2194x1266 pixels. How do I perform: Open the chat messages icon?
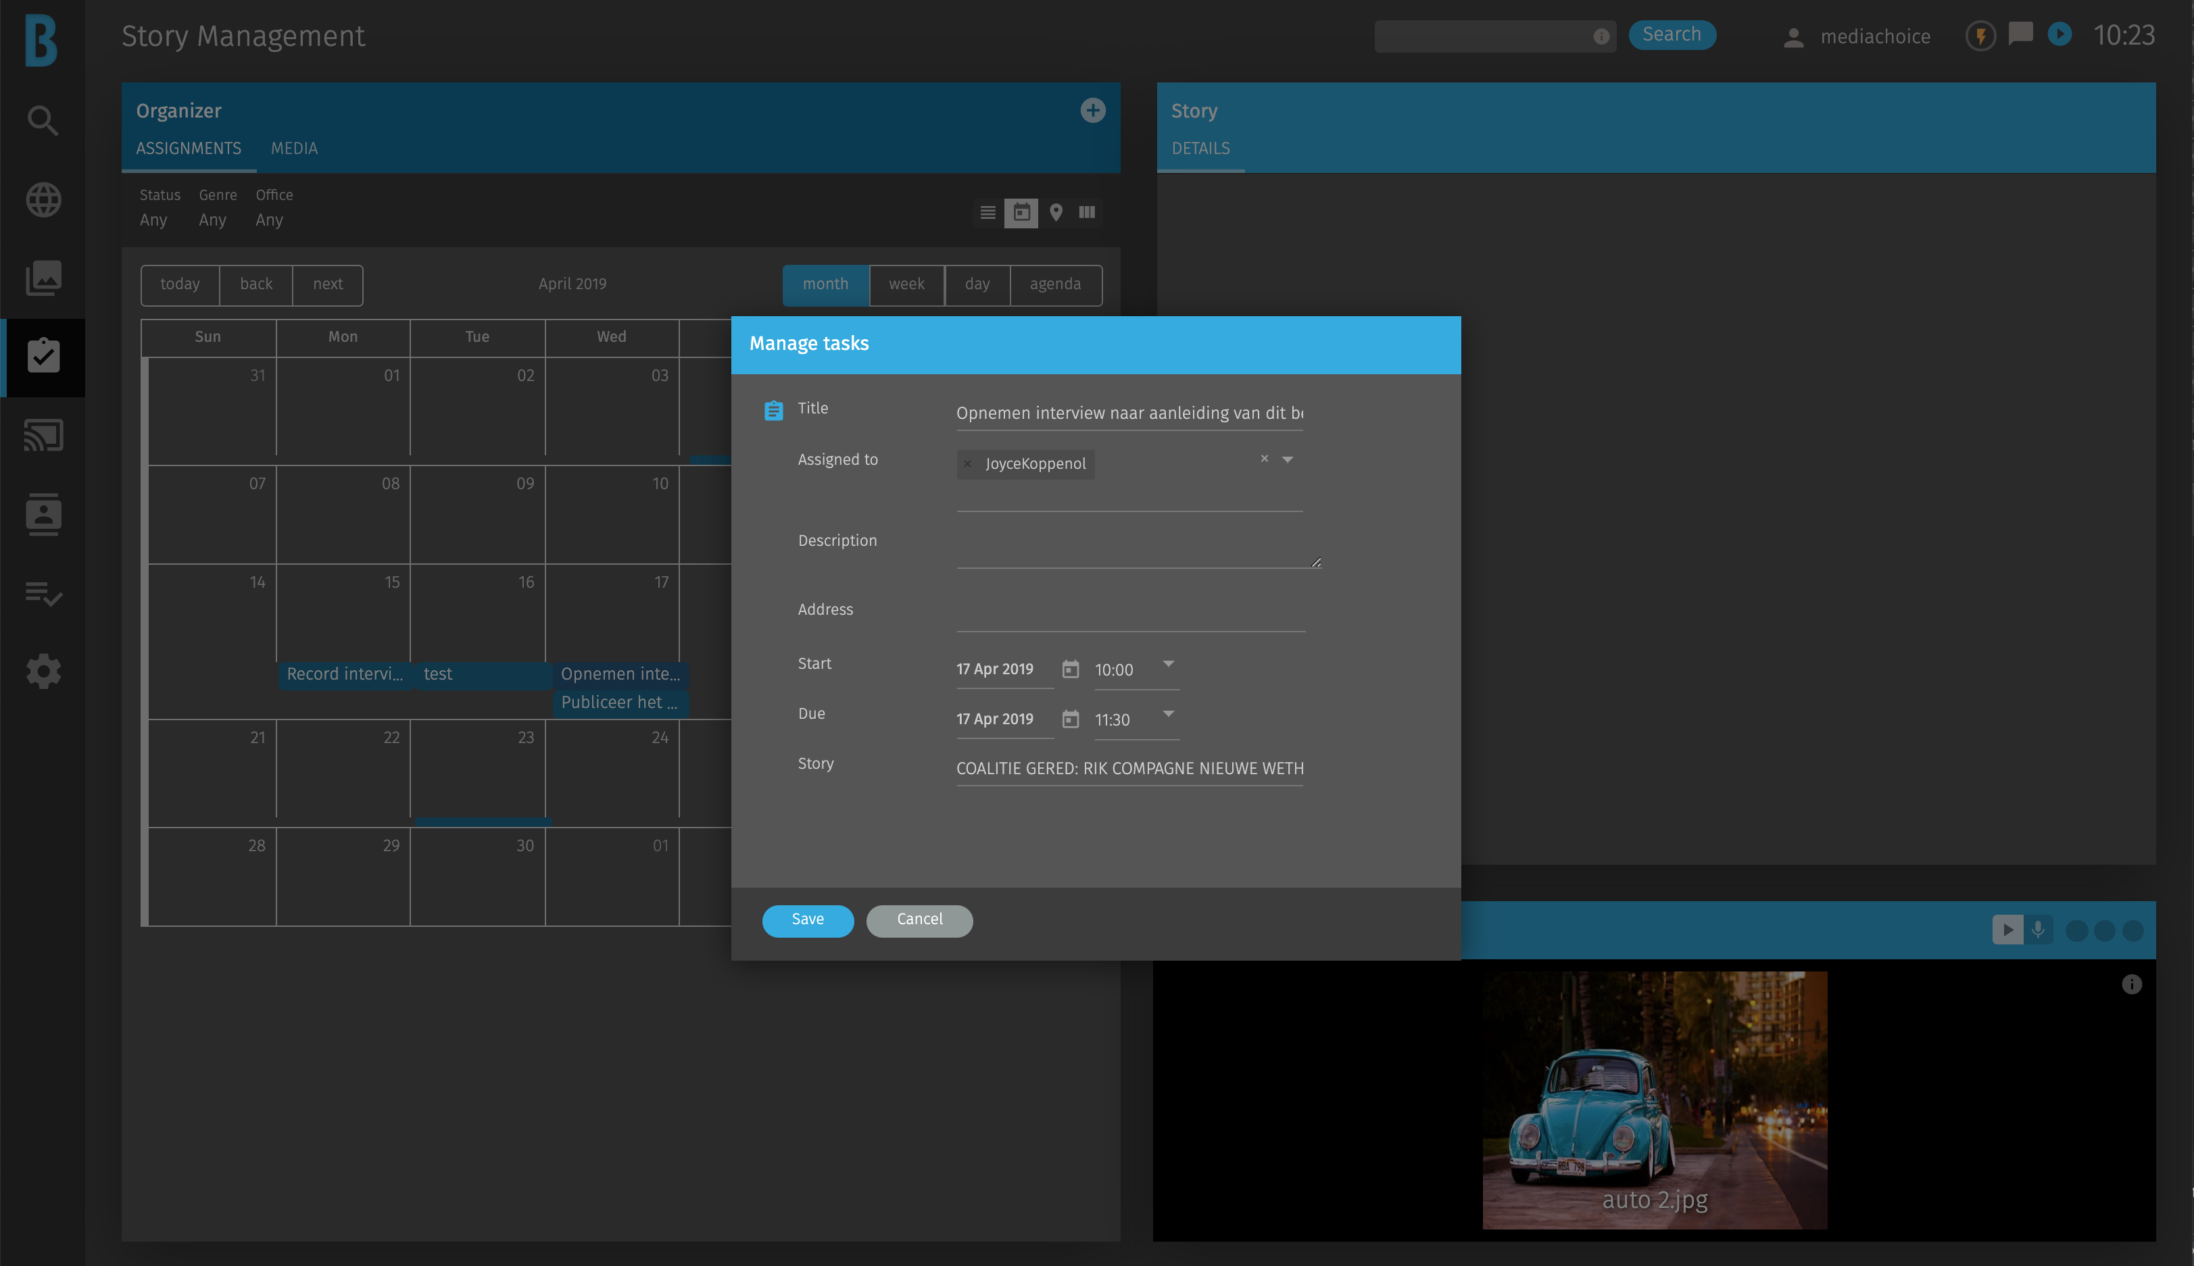click(2020, 34)
